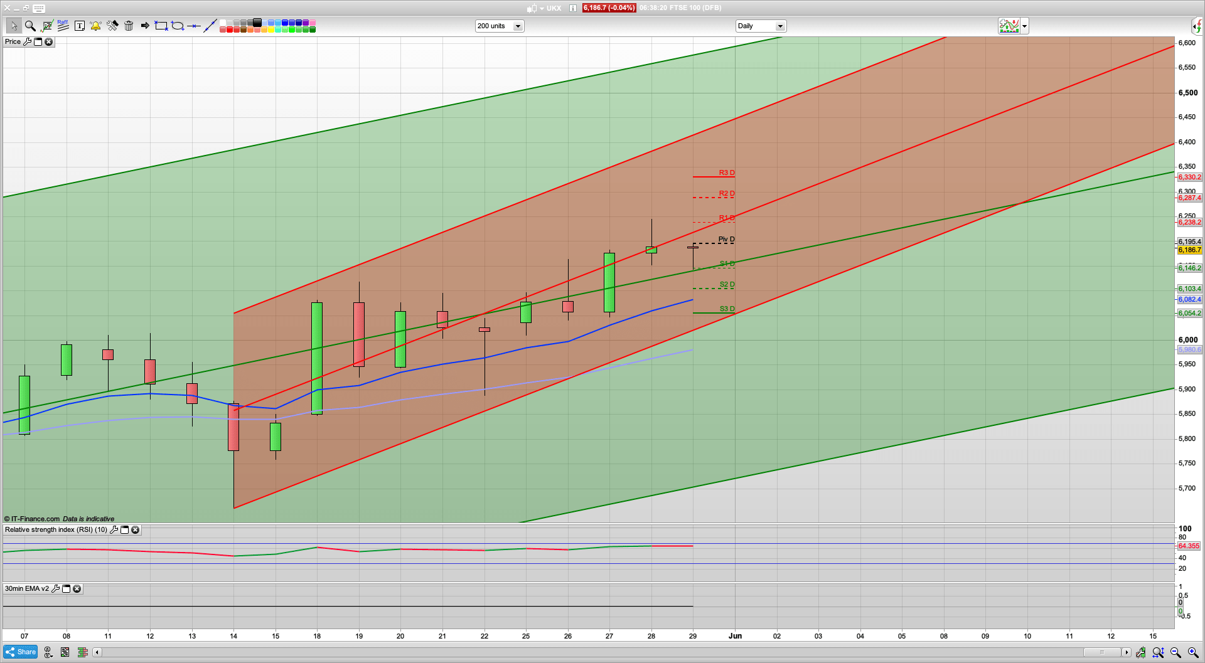Expand the chart type dropdown arrow
1205x663 pixels.
tap(1024, 26)
